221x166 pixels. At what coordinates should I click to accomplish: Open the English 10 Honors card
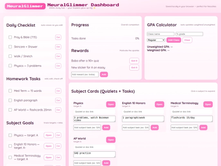pos(160,105)
